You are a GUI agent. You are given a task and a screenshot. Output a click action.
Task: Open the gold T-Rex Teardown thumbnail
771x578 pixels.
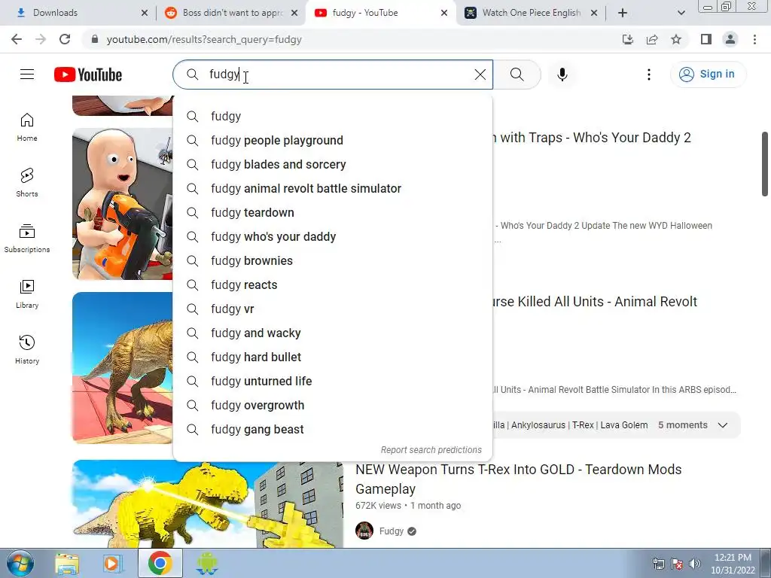point(208,503)
